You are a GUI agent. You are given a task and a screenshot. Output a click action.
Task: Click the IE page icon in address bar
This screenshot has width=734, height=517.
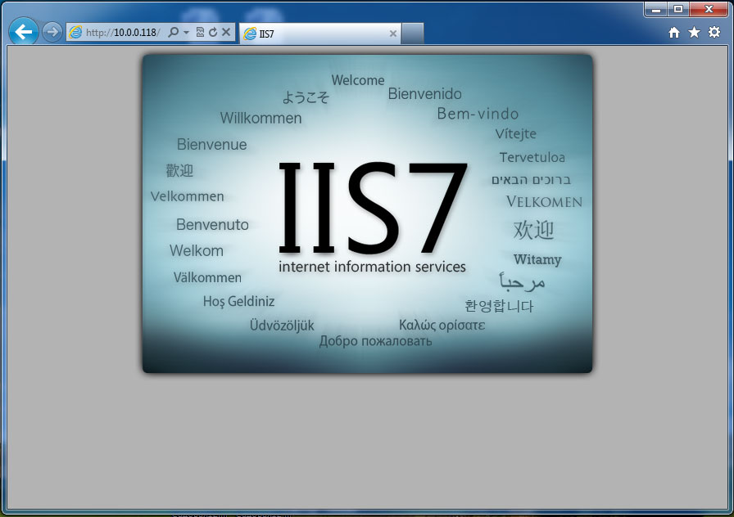75,32
